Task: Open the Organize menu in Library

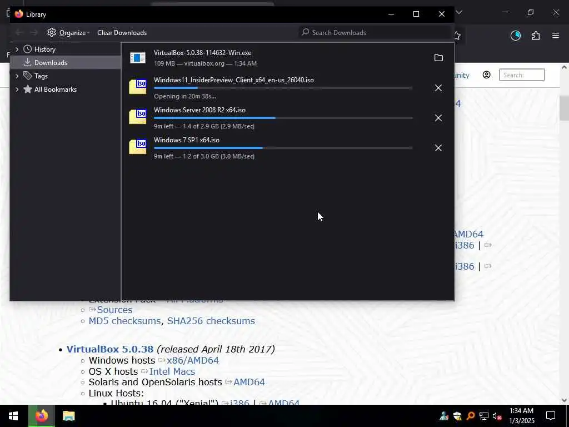Action: pyautogui.click(x=68, y=33)
